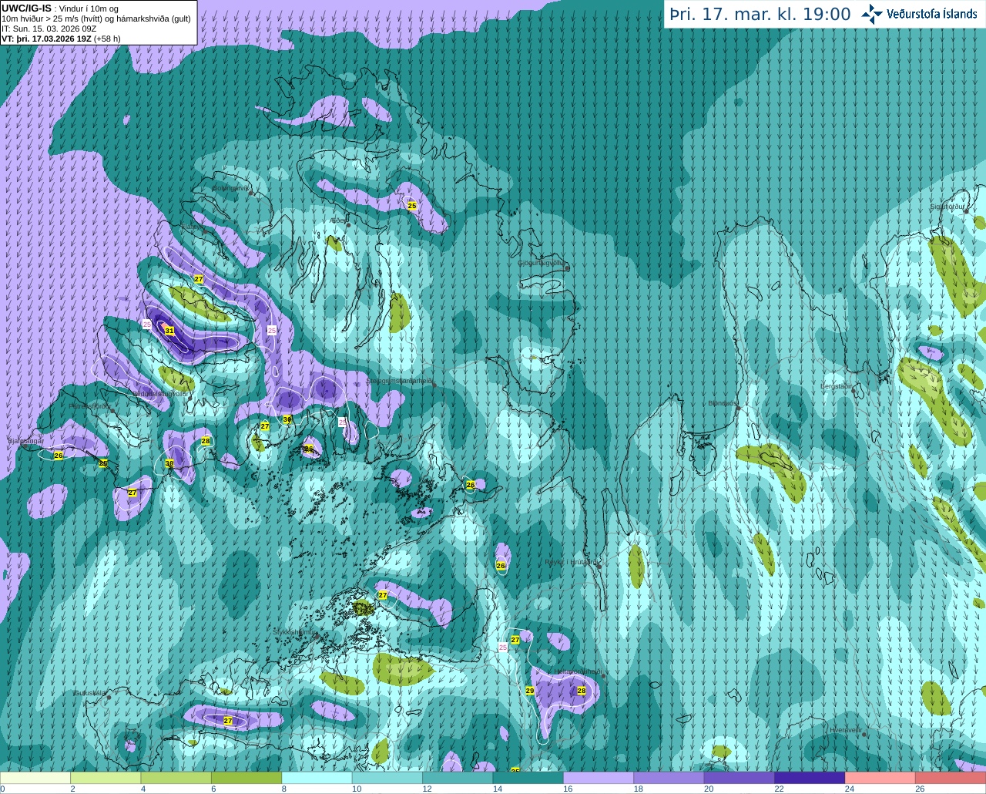Viewport: 986px width, 794px height.
Task: Select the UWC/IG-IS model title text
Action: (x=26, y=8)
